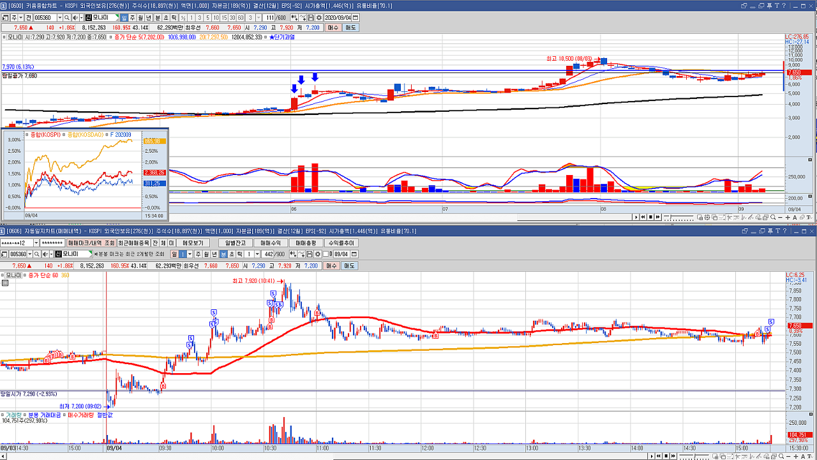Select minute (분) period in top chart
This screenshot has height=460, width=817.
(x=158, y=18)
